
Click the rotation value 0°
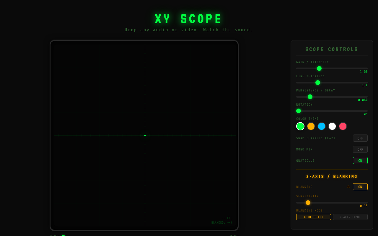(366, 114)
